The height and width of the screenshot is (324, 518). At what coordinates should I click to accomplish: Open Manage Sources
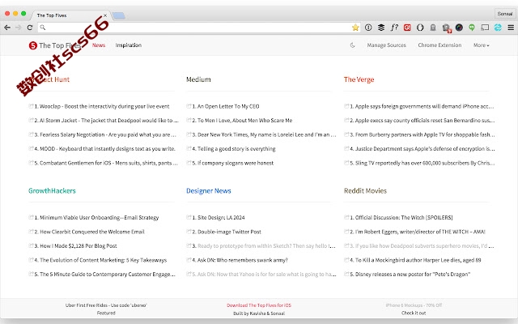387,45
